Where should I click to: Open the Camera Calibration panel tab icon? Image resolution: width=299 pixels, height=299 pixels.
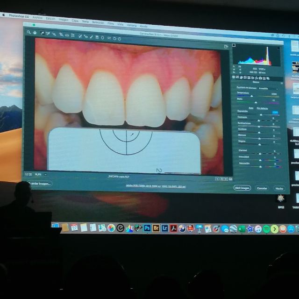(x=260, y=78)
